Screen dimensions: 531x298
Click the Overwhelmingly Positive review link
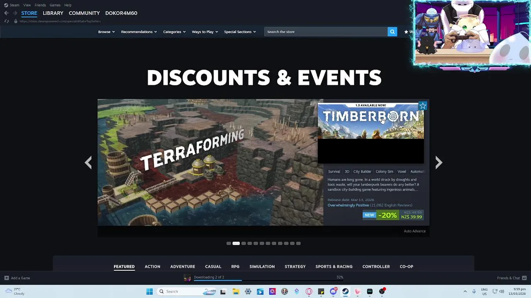point(348,205)
